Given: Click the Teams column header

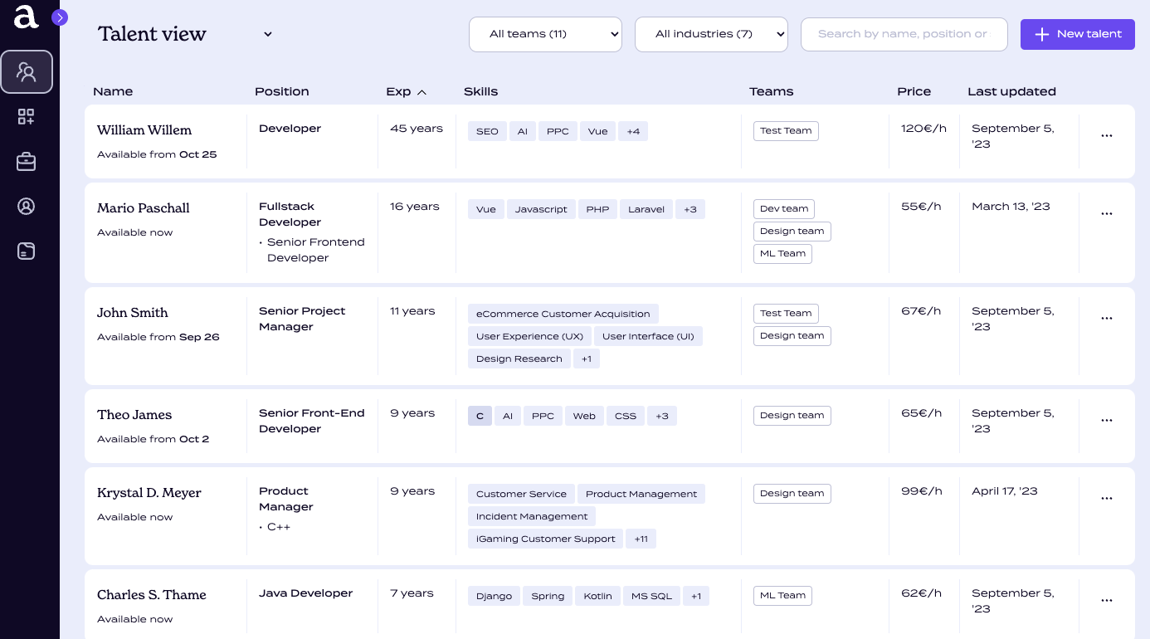Looking at the screenshot, I should (772, 91).
